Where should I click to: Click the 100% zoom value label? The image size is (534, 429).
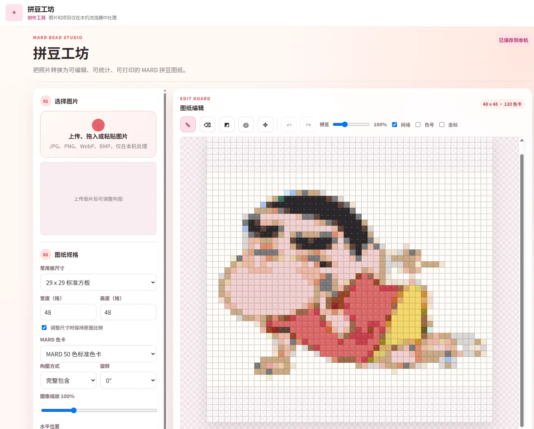(x=380, y=125)
